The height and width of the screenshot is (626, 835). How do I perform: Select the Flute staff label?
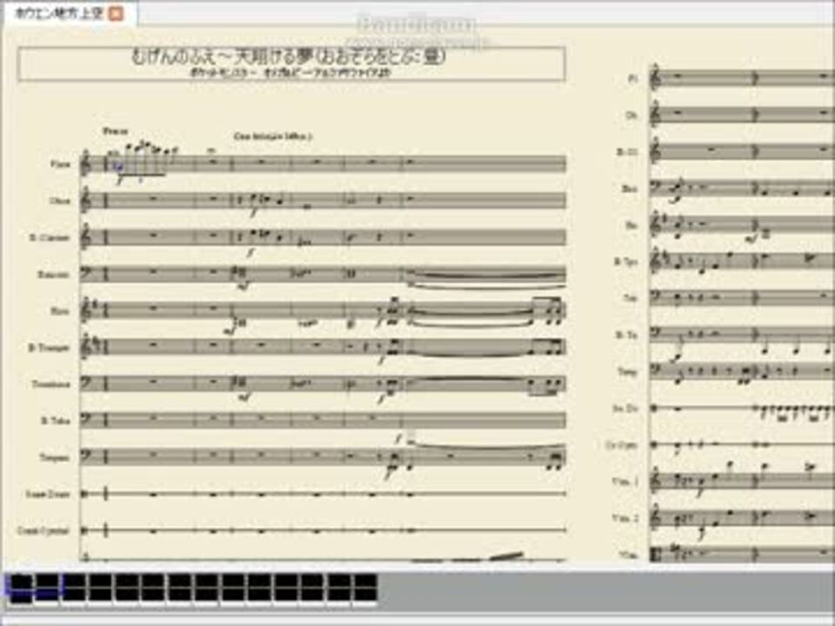tap(60, 164)
